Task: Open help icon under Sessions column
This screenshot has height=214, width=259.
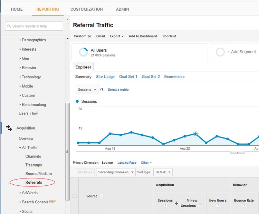Action: (165, 205)
